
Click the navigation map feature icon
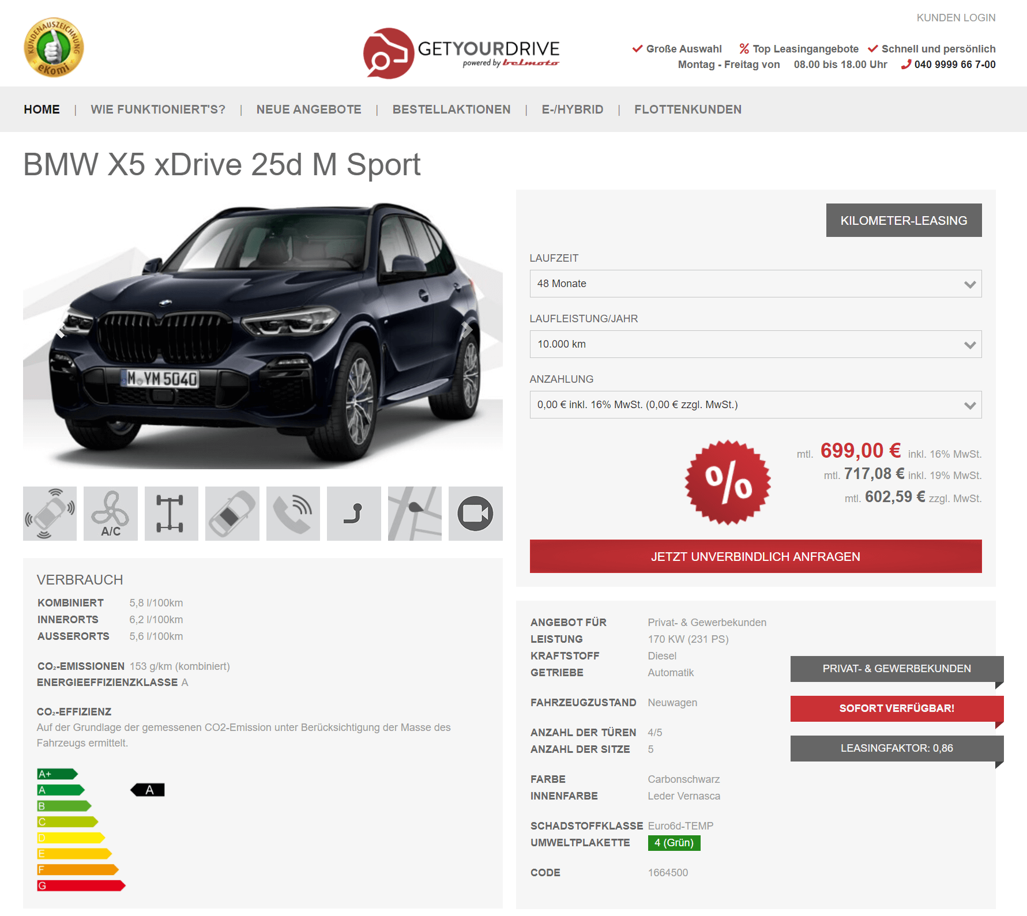point(415,514)
